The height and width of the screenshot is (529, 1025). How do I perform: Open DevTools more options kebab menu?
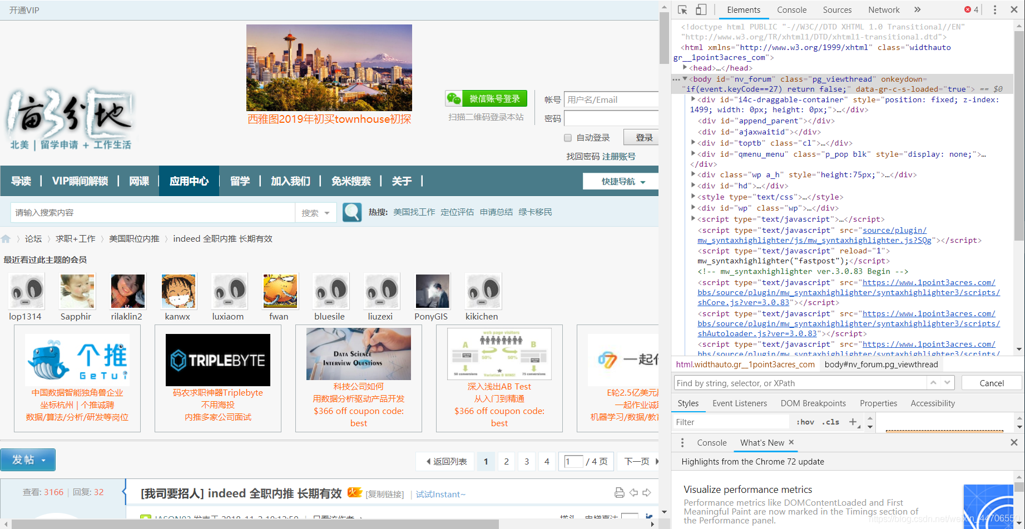coord(995,9)
